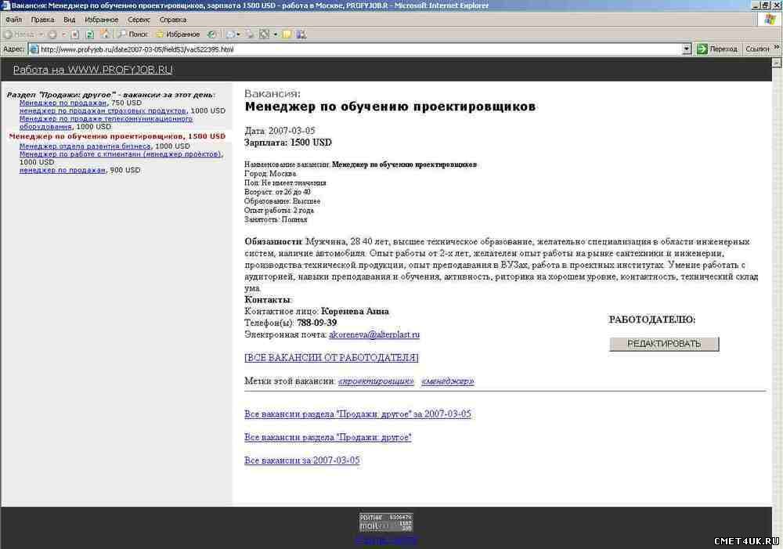The image size is (783, 549).
Task: Click the Переход (Go) button
Action: (x=717, y=49)
